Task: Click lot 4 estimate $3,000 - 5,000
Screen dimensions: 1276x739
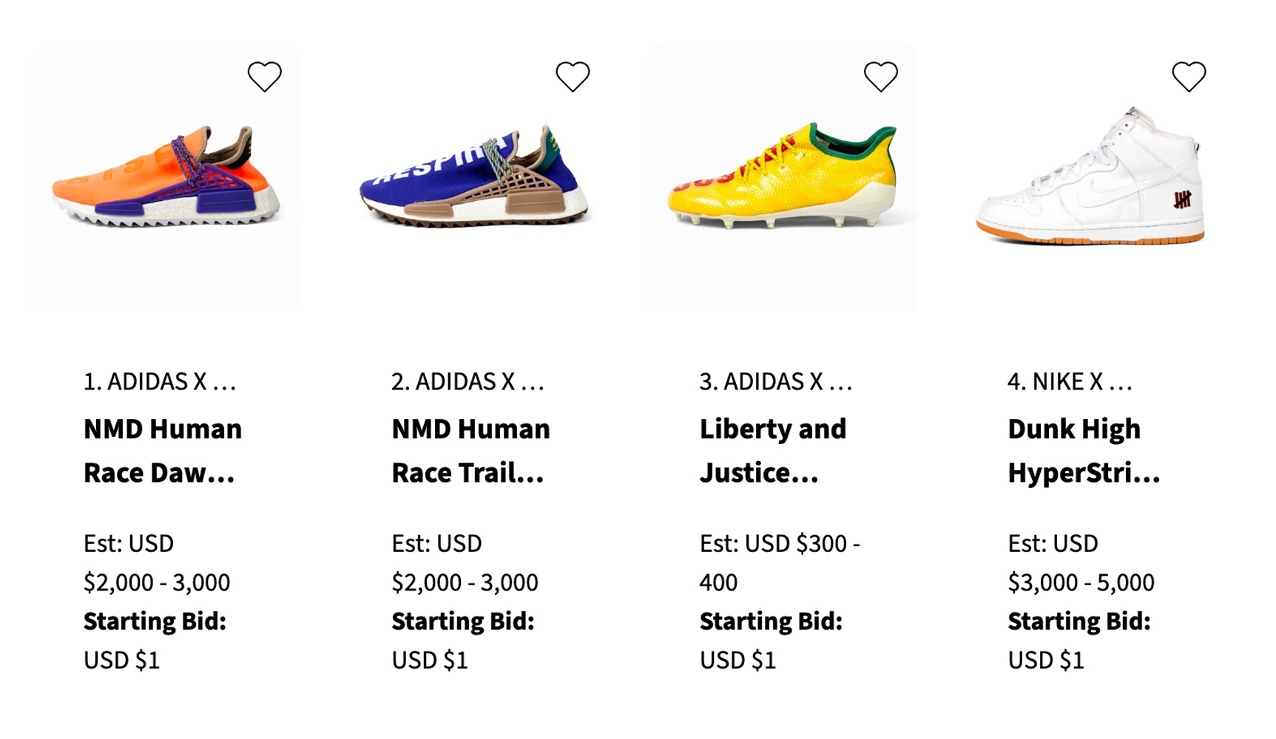Action: [1081, 582]
